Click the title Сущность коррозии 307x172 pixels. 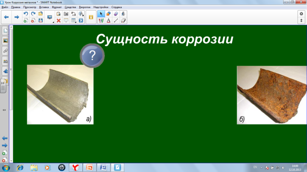pos(165,39)
